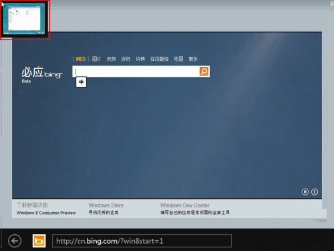Screen dimensions: 334x251
Task: Open the Windows Store link
Action: (x=106, y=205)
